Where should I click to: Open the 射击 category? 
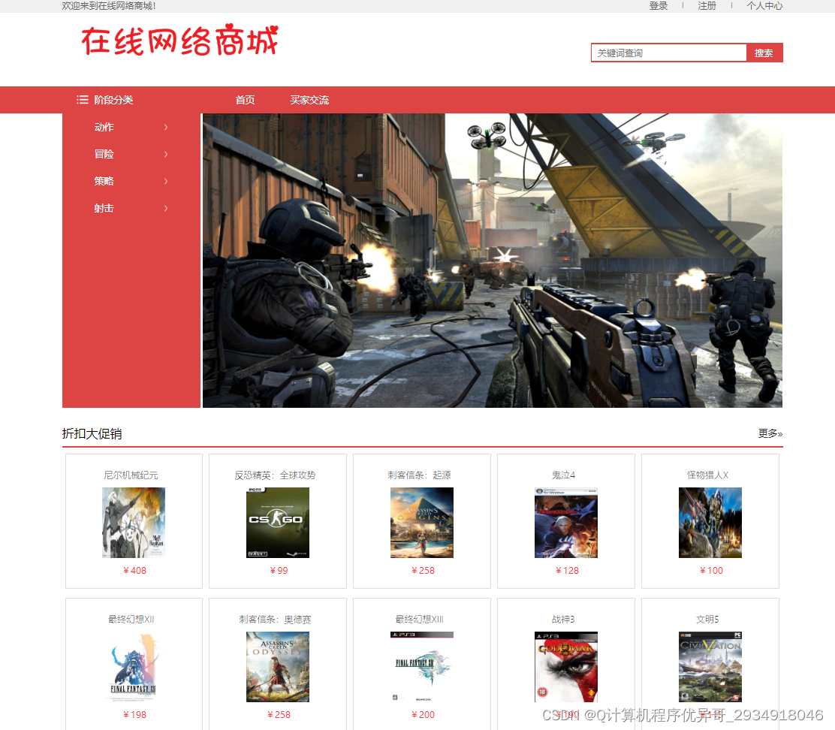(x=104, y=208)
